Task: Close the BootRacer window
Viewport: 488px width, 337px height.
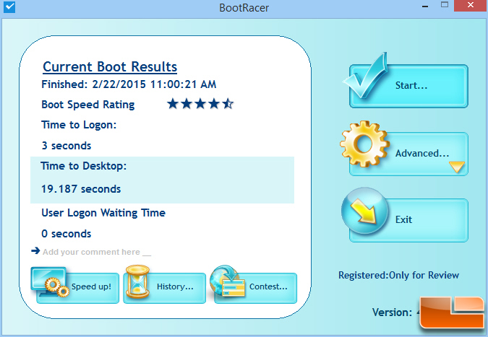Action: (471, 6)
